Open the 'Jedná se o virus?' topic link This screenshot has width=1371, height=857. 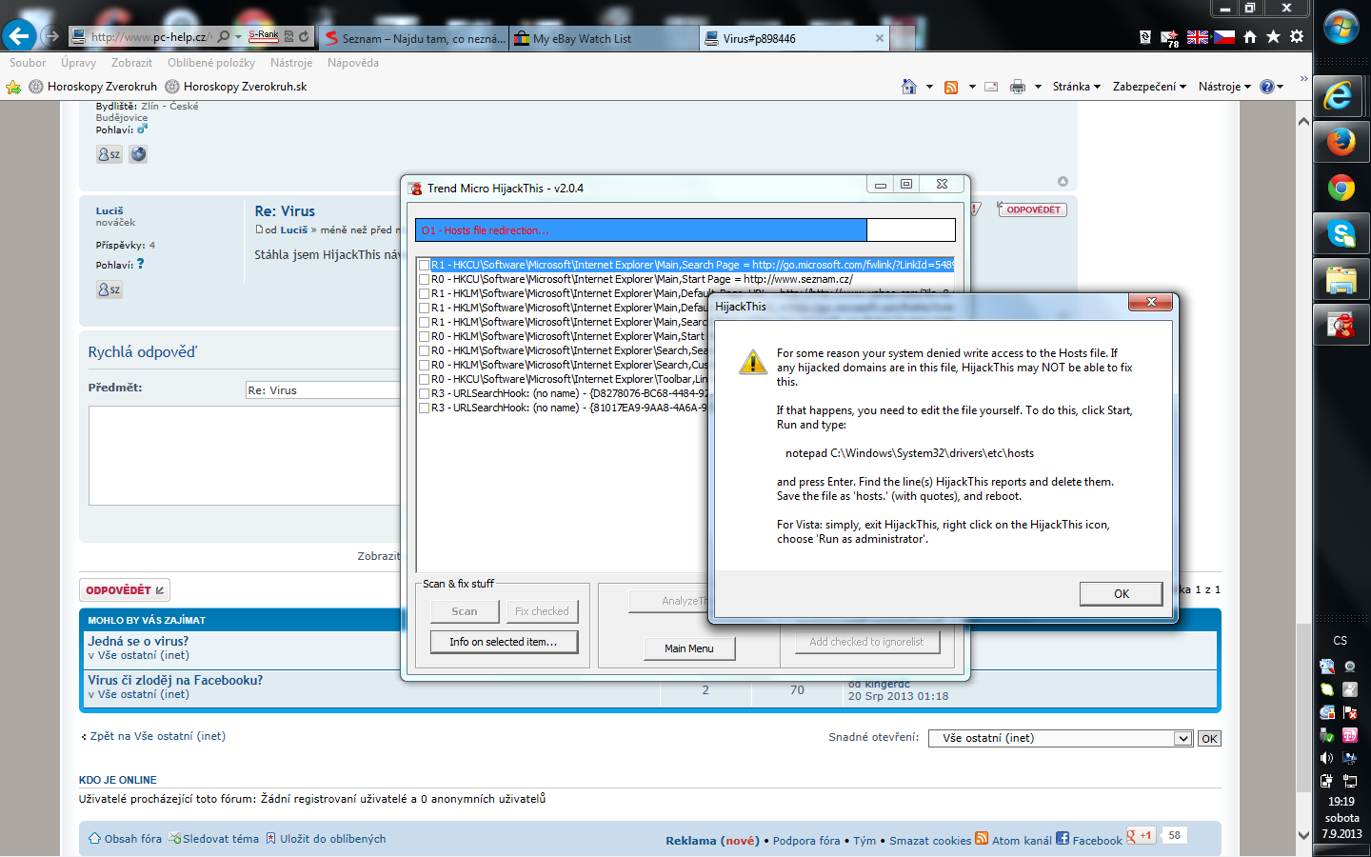138,641
